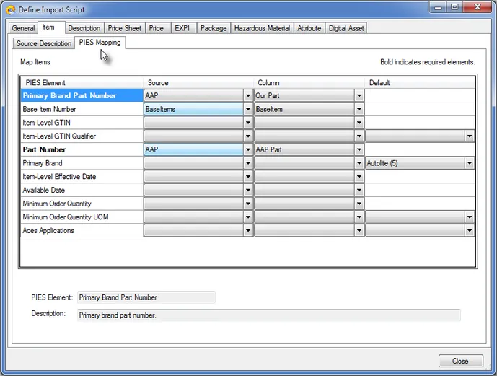Expand Source dropdown for Part Number row

pos(248,149)
